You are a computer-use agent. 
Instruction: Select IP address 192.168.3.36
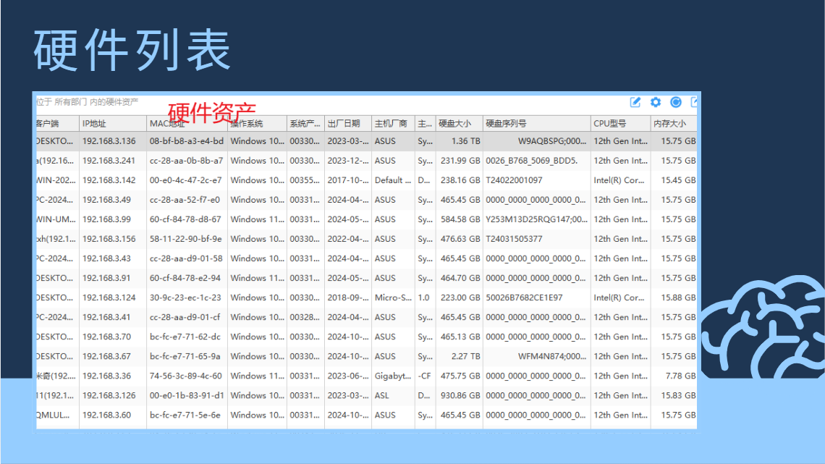click(x=107, y=376)
